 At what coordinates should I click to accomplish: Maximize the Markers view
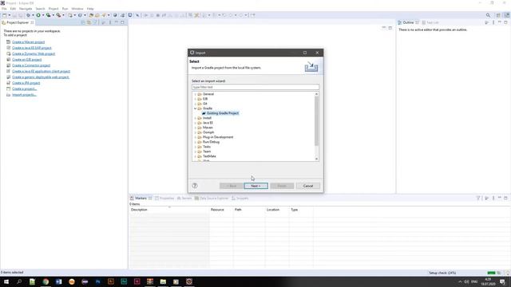click(x=505, y=198)
